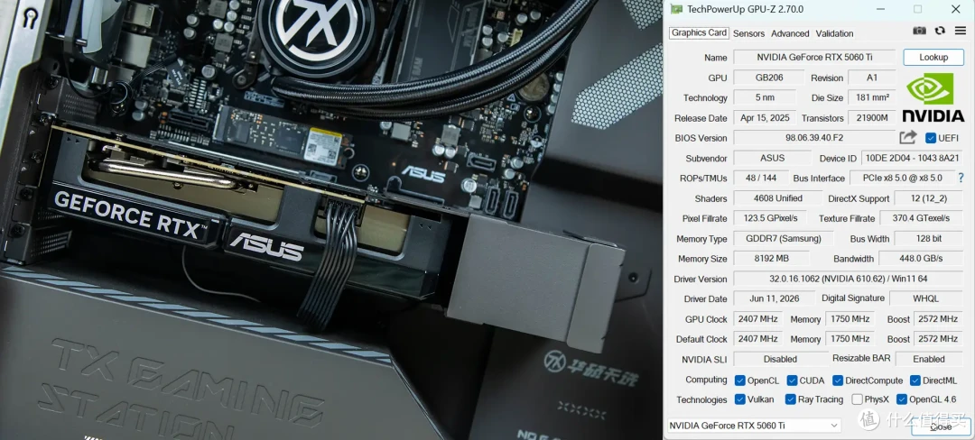Toggle the Ray Tracing checkbox
The height and width of the screenshot is (440, 975).
coord(791,399)
